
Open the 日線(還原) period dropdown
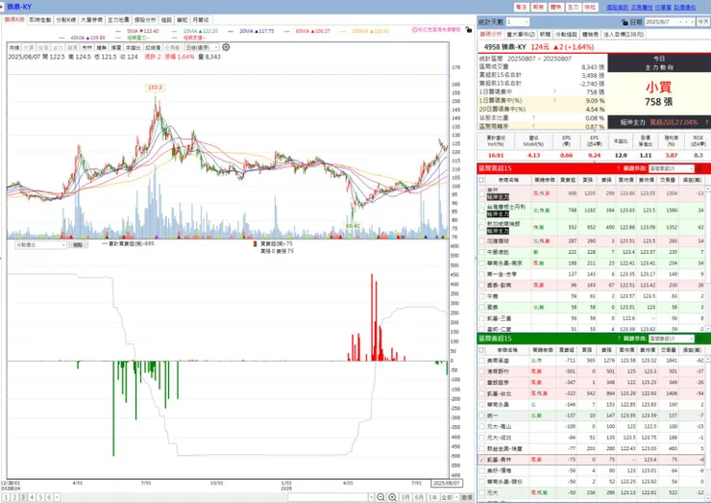202,48
